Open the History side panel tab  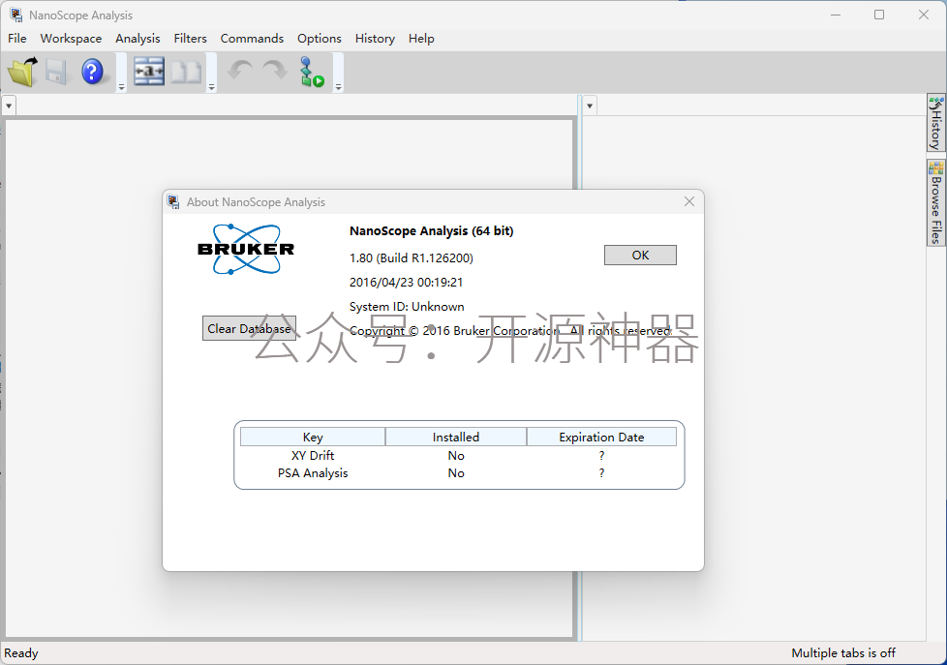point(936,123)
